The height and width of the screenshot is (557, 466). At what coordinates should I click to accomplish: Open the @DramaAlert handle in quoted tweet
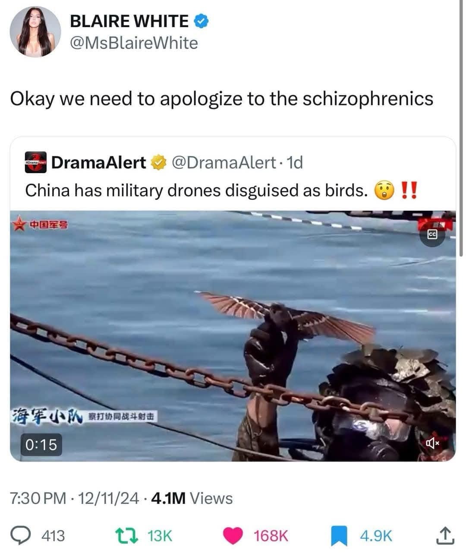click(224, 162)
